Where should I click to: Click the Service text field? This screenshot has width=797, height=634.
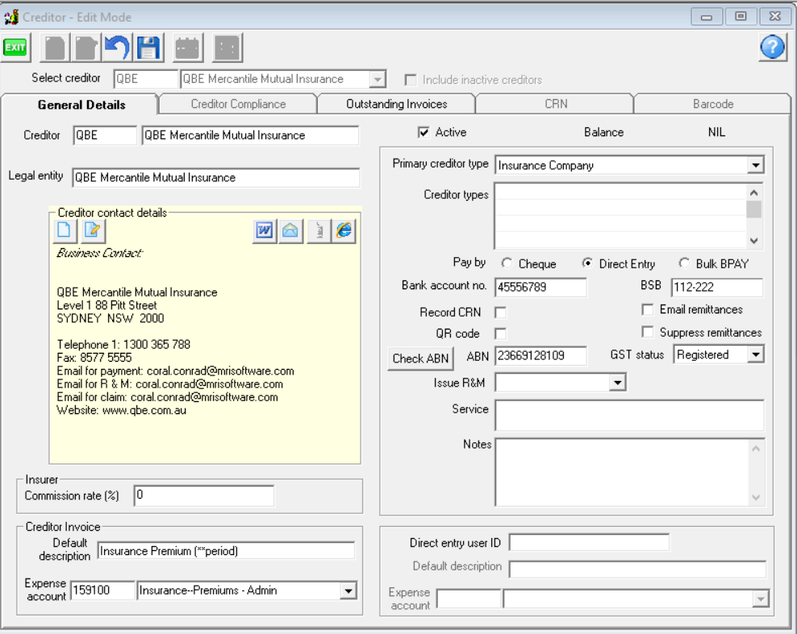629,415
